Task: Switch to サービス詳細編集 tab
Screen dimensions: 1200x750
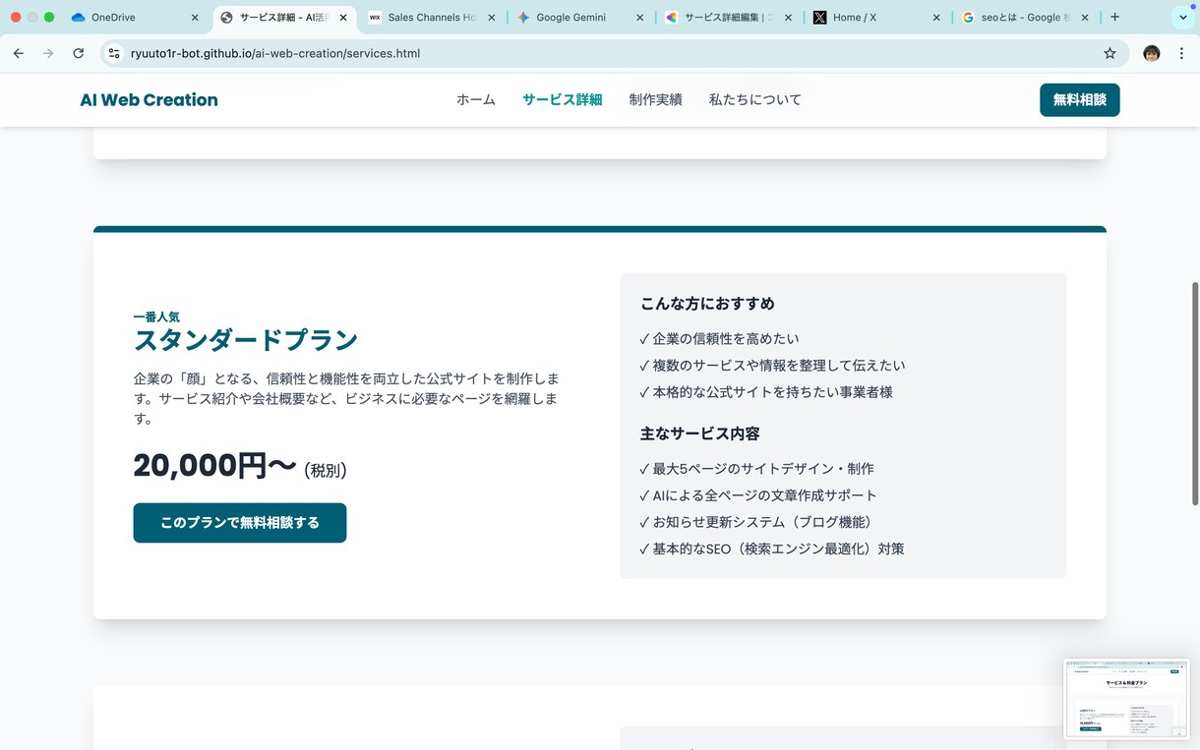Action: point(729,18)
